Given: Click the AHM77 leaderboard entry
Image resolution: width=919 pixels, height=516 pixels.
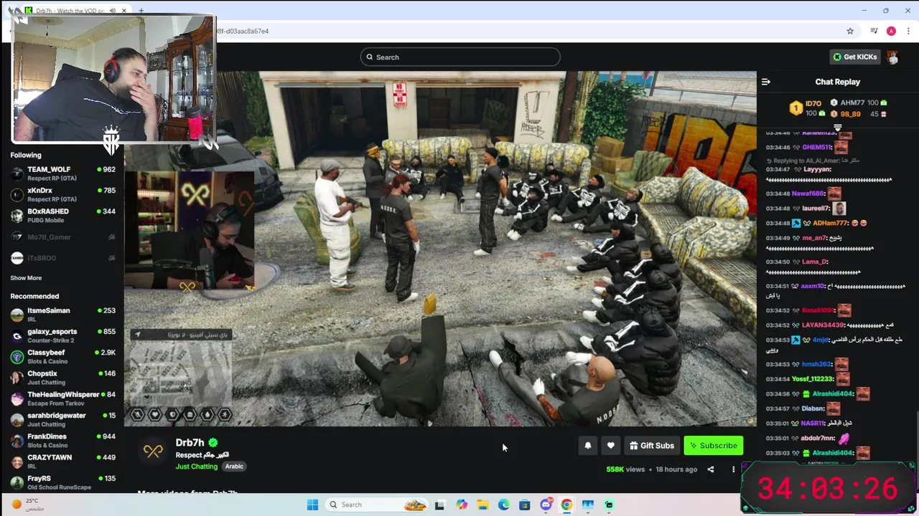Looking at the screenshot, I should point(859,102).
